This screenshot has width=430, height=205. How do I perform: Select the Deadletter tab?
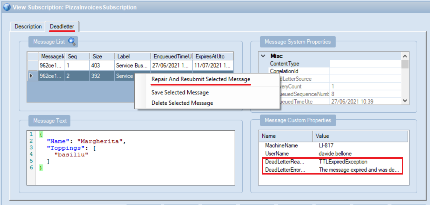click(62, 27)
